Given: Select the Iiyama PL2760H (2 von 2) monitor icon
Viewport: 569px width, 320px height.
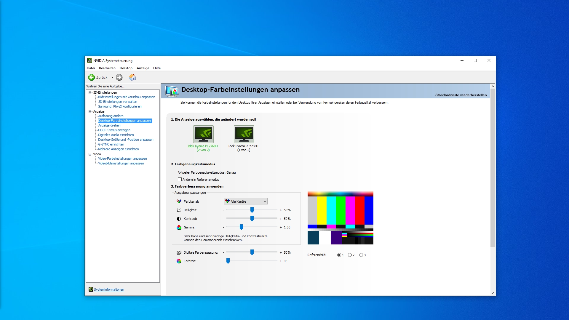Looking at the screenshot, I should click(x=203, y=134).
